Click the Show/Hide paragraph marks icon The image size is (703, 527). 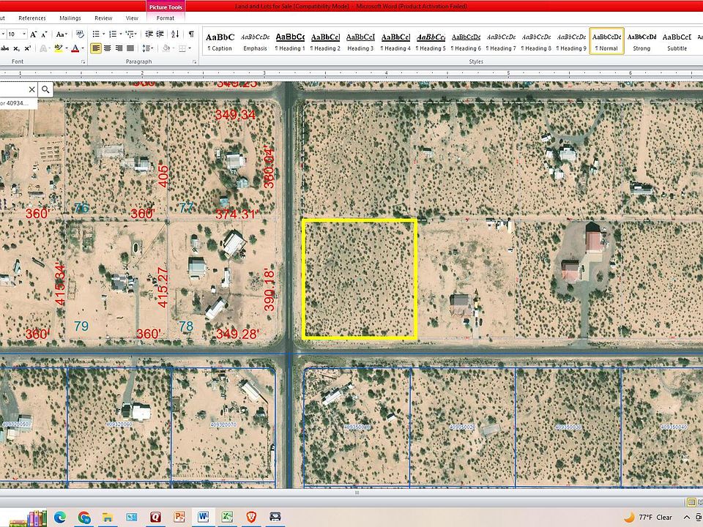click(x=191, y=34)
